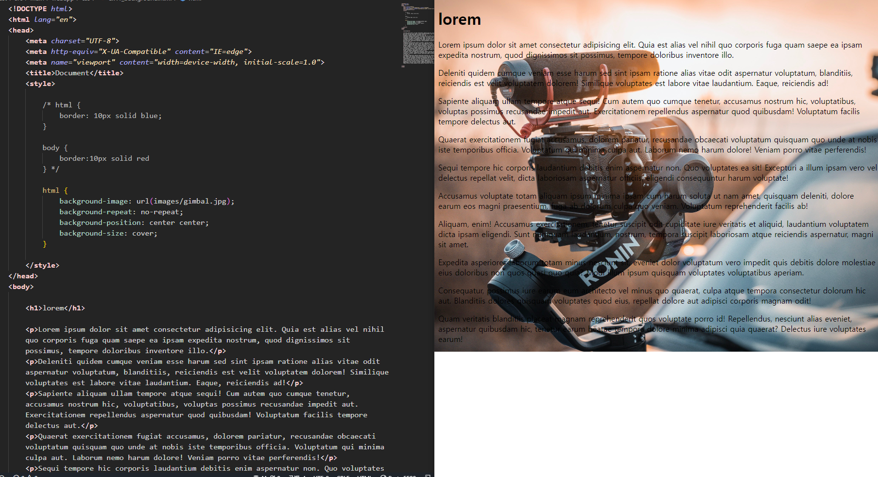Click the opening "<head>" tag in code
This screenshot has height=477, width=878.
coord(21,30)
